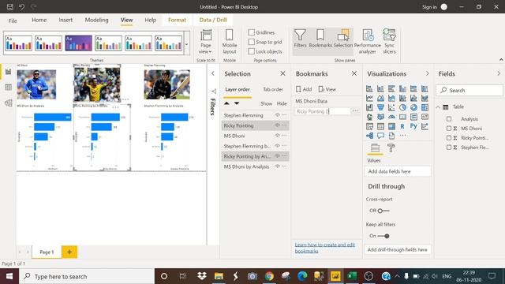The image size is (505, 284).
Task: Switch to Data view in left sidebar
Action: point(9,88)
